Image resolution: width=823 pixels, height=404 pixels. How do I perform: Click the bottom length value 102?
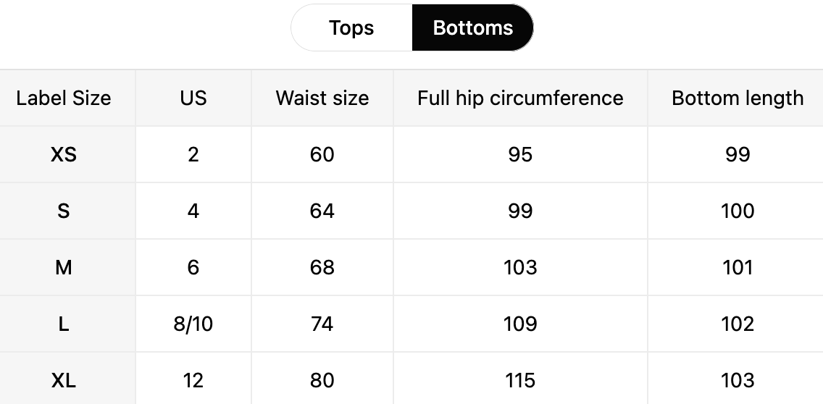coord(738,324)
